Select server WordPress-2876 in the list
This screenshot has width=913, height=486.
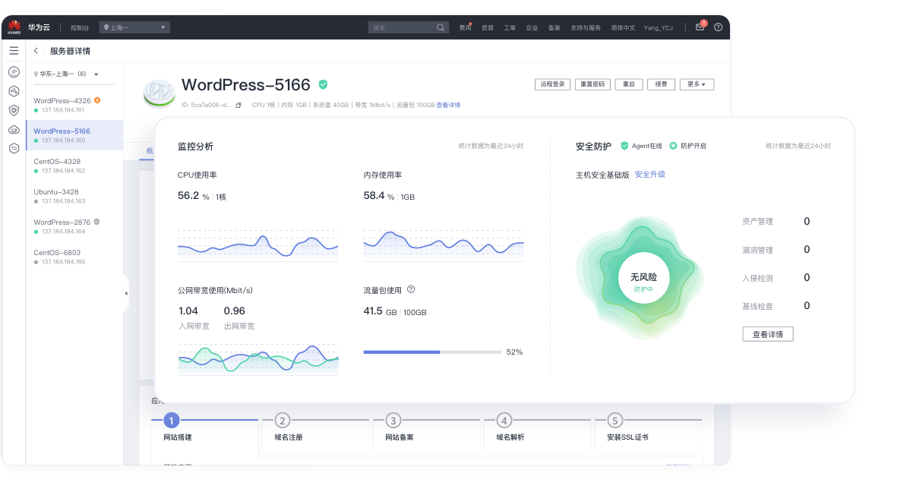pos(74,226)
